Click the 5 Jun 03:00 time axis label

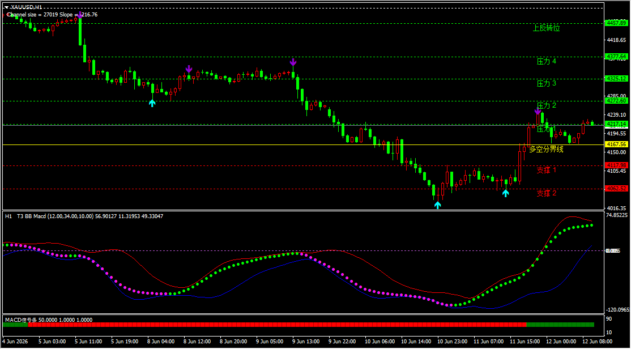(52, 342)
